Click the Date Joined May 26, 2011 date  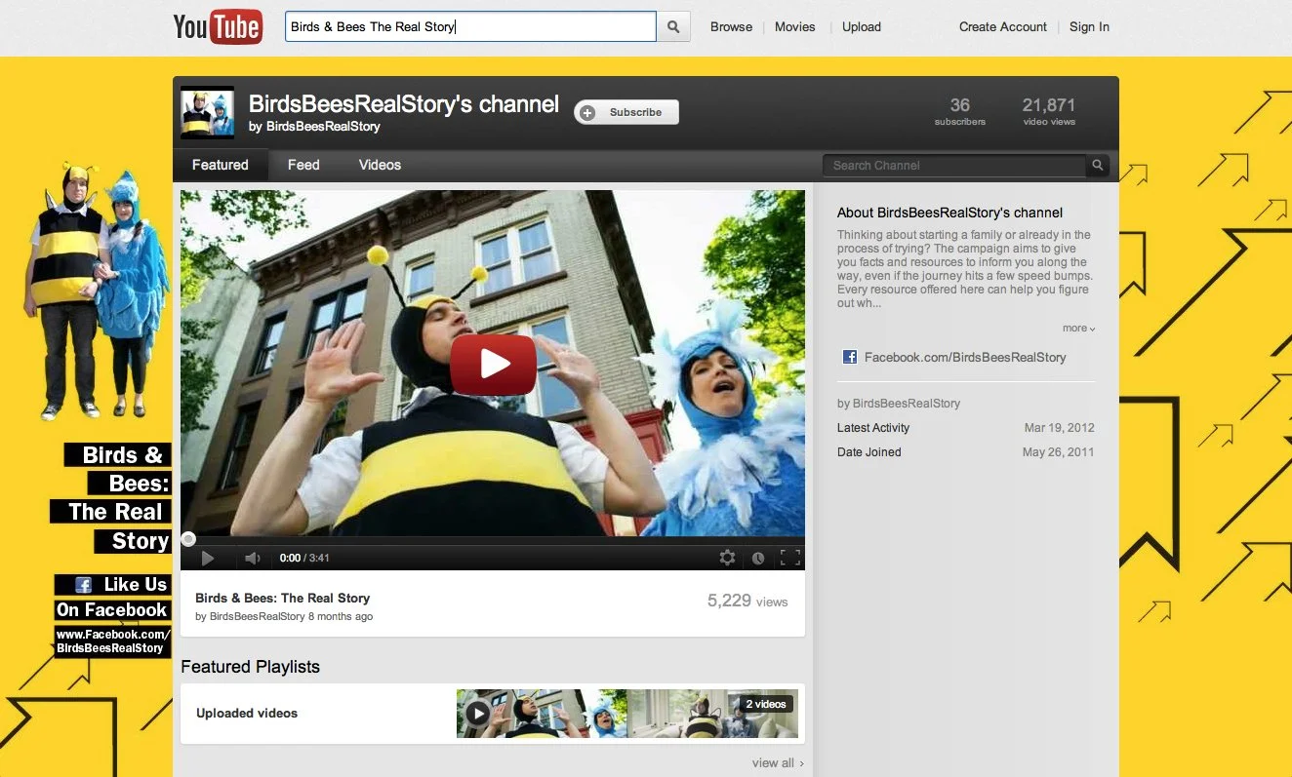pyautogui.click(x=1058, y=452)
